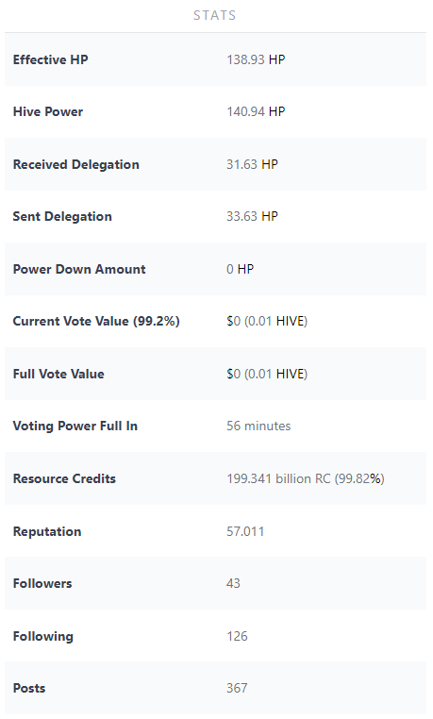Click the 140.94 HP value
The width and height of the screenshot is (433, 719).
[256, 112]
